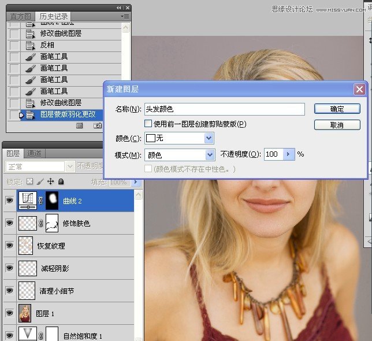Screen dimensions: 372x341
Task: Switch to the 历史记录 tab
Action: point(53,16)
